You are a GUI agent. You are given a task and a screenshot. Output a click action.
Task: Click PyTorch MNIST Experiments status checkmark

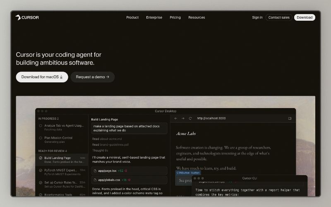tap(41, 170)
